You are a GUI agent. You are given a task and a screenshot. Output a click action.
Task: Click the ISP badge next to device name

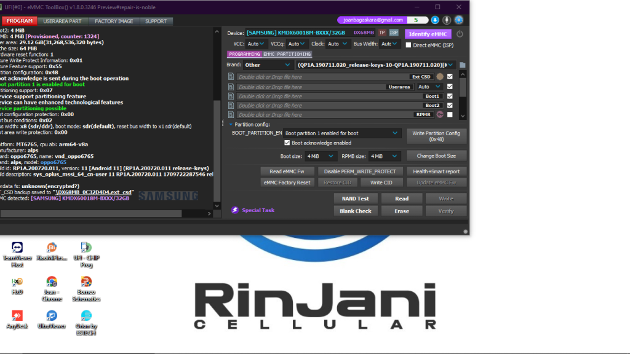394,33
